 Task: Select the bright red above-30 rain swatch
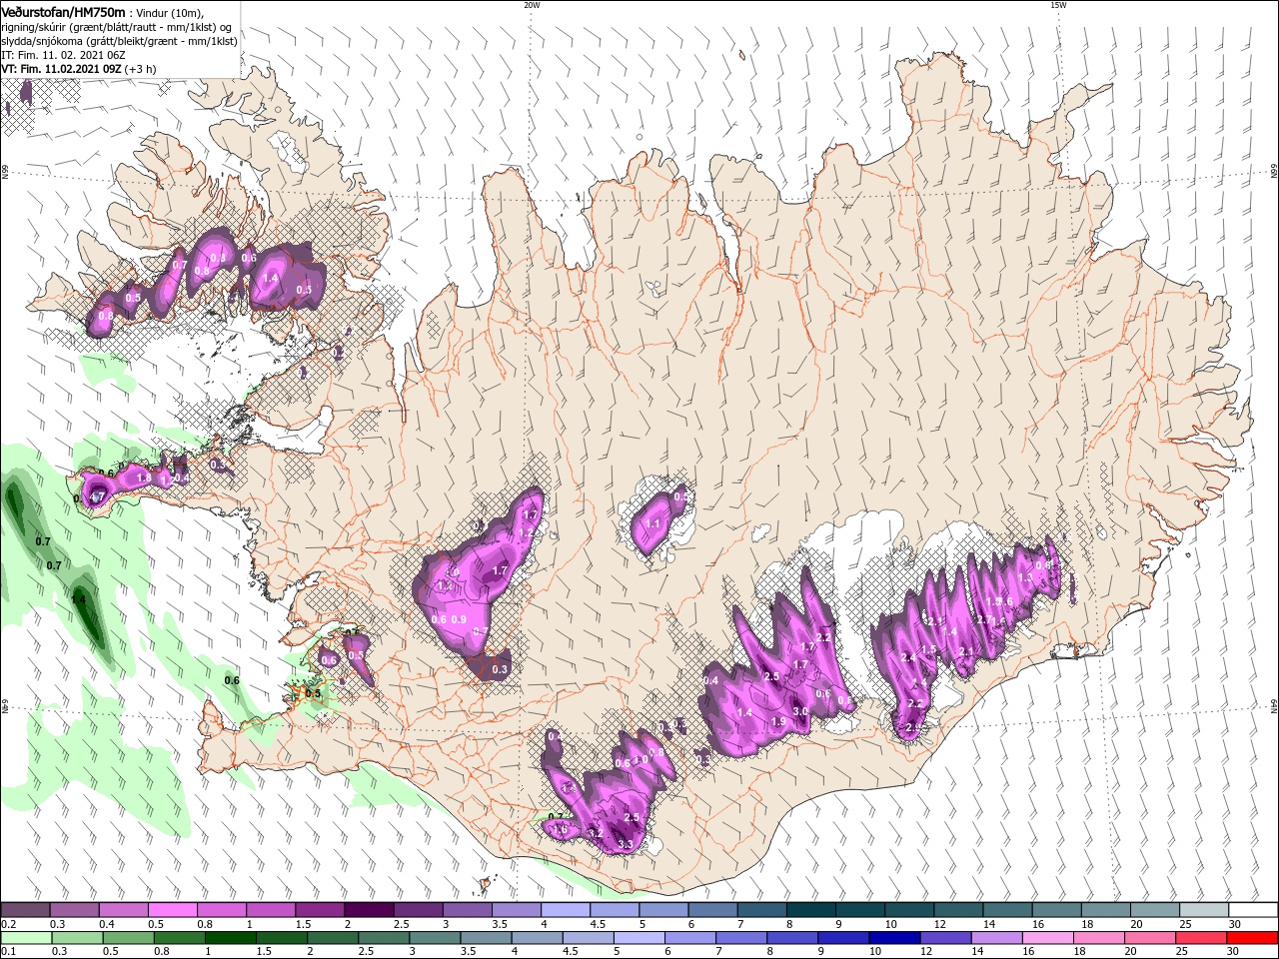click(x=1252, y=937)
